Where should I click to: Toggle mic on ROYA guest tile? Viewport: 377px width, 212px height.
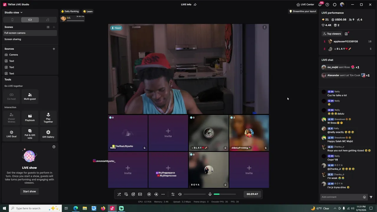click(225, 185)
